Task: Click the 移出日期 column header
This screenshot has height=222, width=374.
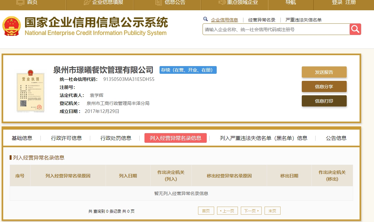Action: [x=289, y=176]
